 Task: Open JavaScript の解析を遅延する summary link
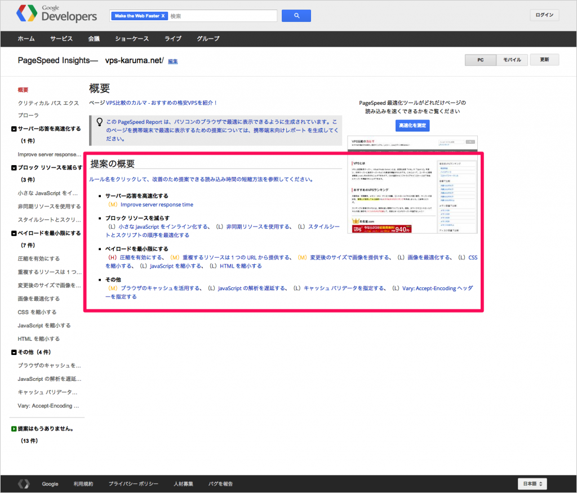click(252, 288)
